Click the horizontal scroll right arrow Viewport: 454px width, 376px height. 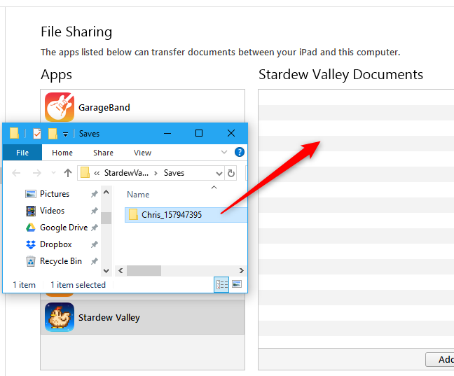tap(241, 271)
